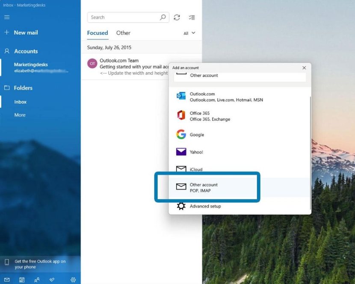Image resolution: width=355 pixels, height=284 pixels.
Task: Open the All messages filter dropdown
Action: [189, 33]
